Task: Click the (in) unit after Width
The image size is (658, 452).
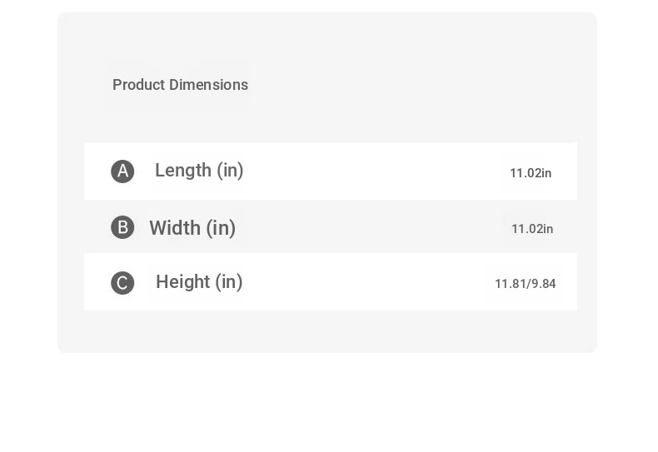Action: pyautogui.click(x=221, y=229)
